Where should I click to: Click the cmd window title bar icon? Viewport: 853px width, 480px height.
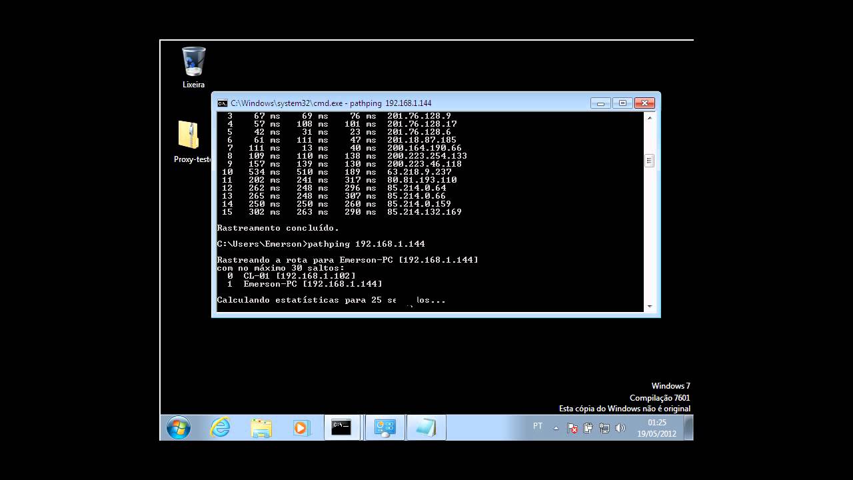(x=223, y=103)
